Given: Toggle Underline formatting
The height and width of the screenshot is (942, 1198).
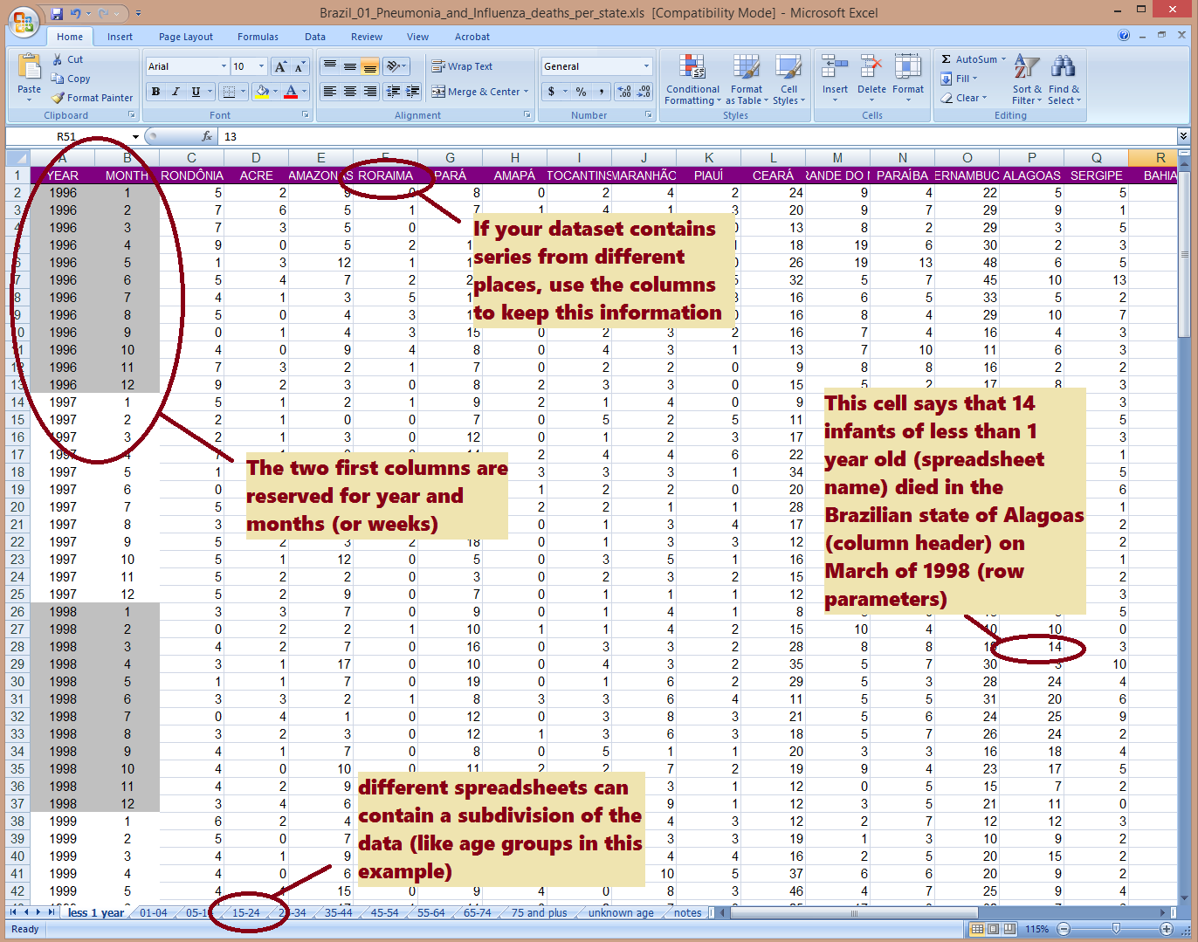Looking at the screenshot, I should click(x=196, y=92).
